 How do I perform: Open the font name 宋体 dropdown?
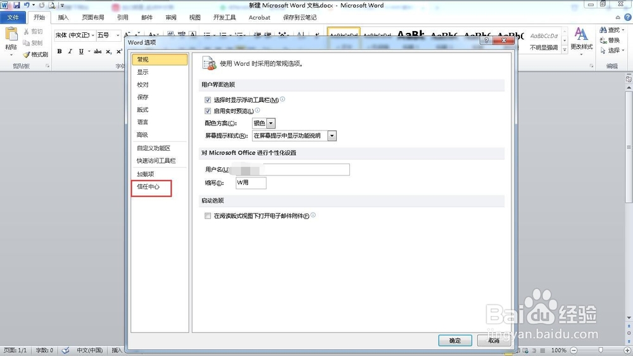pyautogui.click(x=93, y=35)
